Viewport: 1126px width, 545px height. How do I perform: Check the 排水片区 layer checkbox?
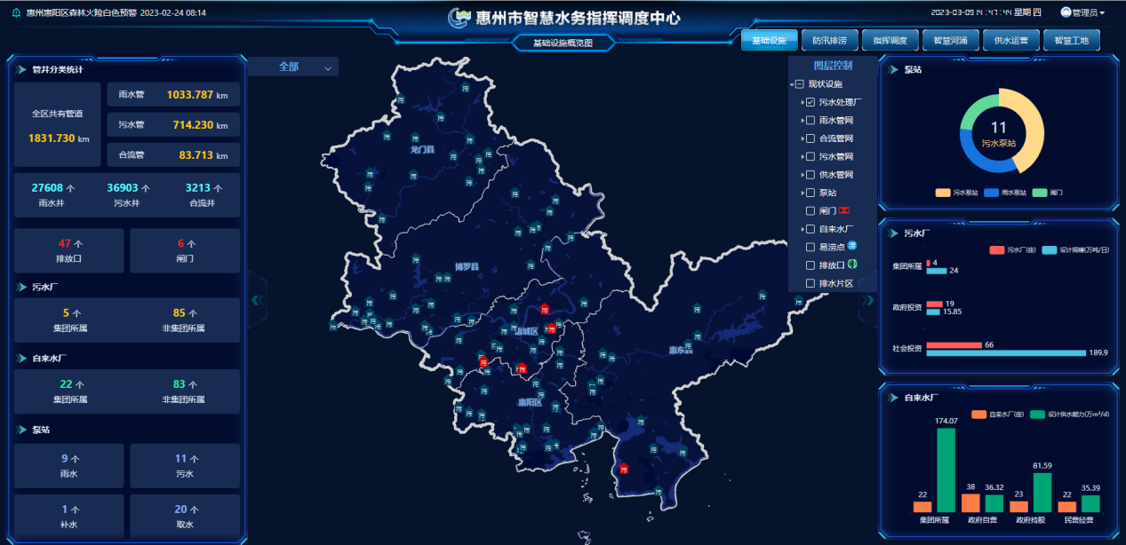[810, 283]
